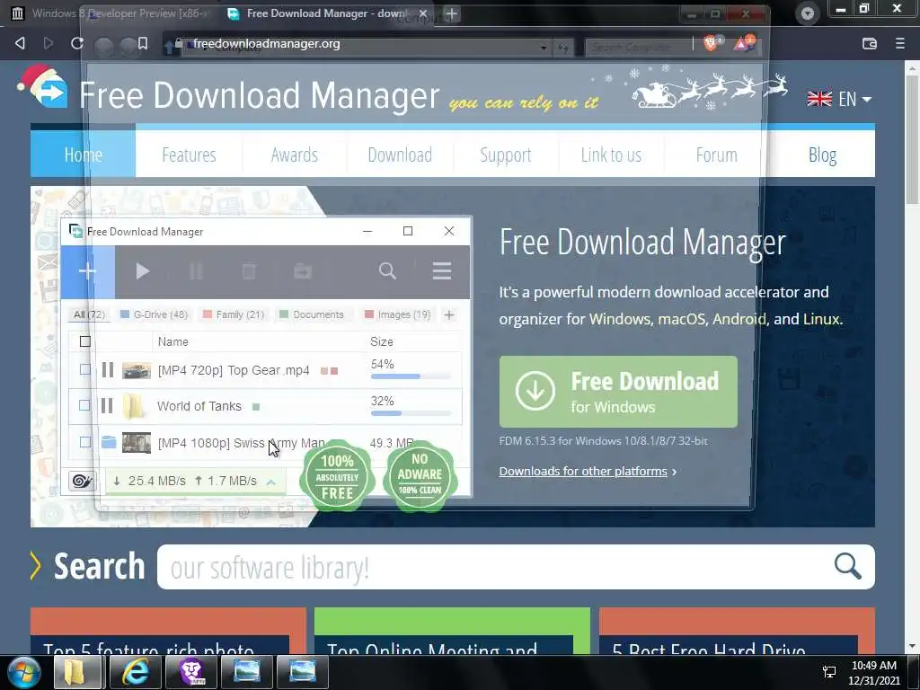Image resolution: width=920 pixels, height=690 pixels.
Task: Open the Features menu item
Action: 189,155
